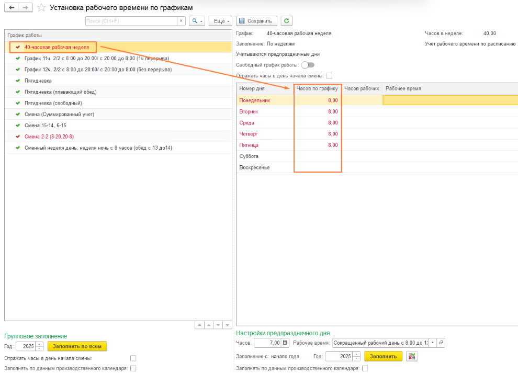Click the Excel icon beside Заполнить button
Viewport: 518px width, 375px height.
[x=412, y=356]
